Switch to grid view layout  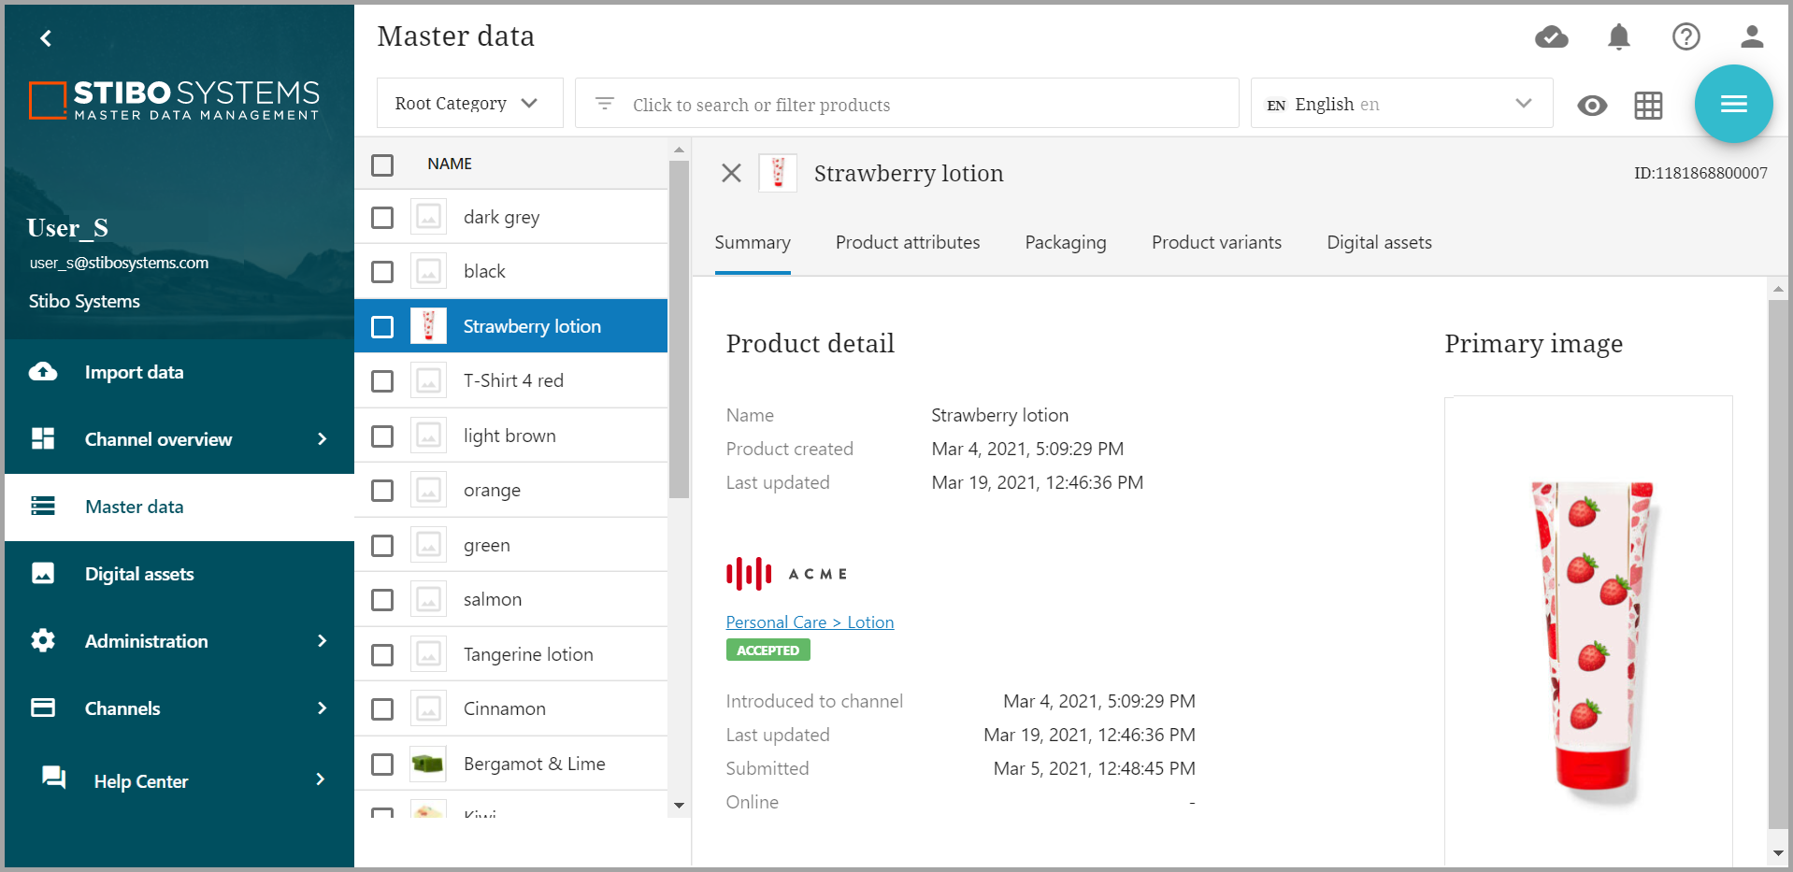click(x=1648, y=106)
